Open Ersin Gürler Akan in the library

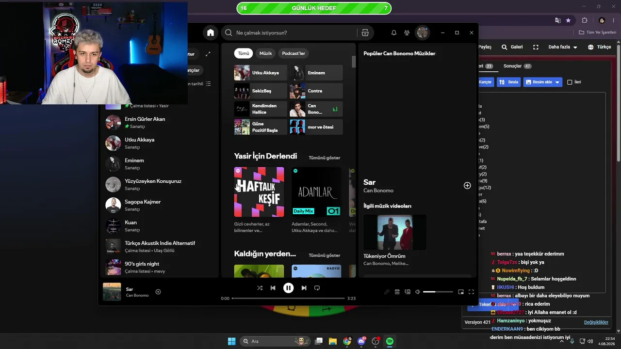tap(160, 122)
